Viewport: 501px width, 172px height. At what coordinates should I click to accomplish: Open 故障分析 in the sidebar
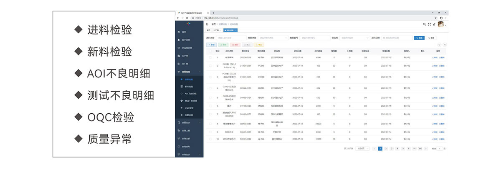[x=189, y=138]
